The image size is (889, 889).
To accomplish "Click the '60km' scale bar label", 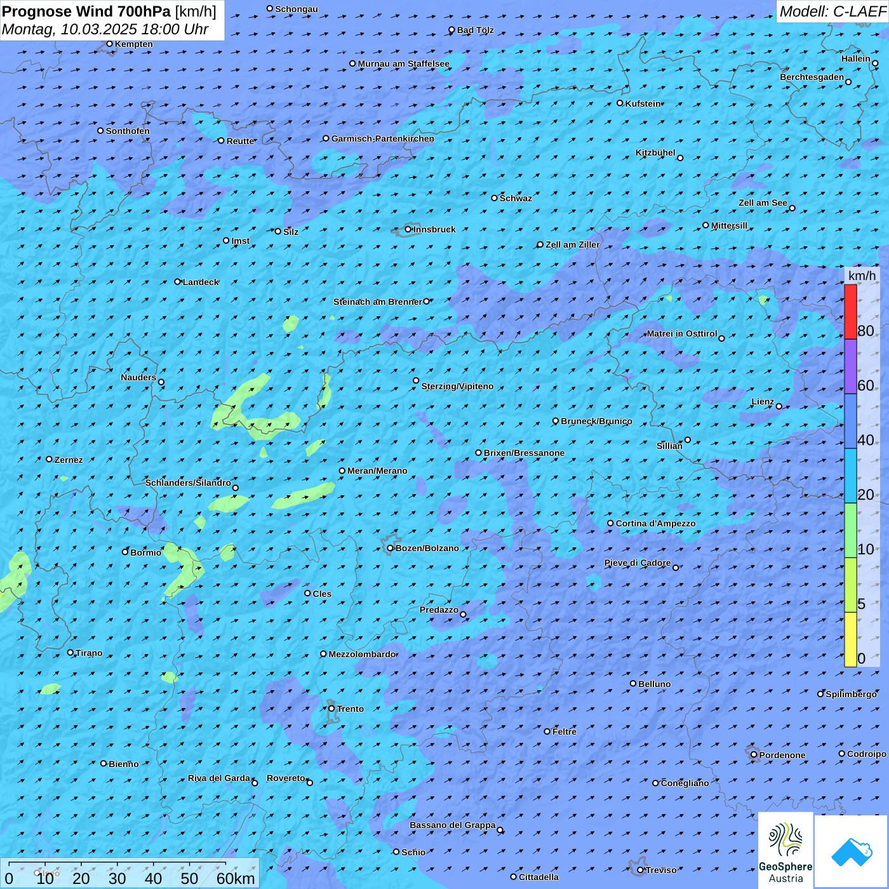I will pos(236,878).
